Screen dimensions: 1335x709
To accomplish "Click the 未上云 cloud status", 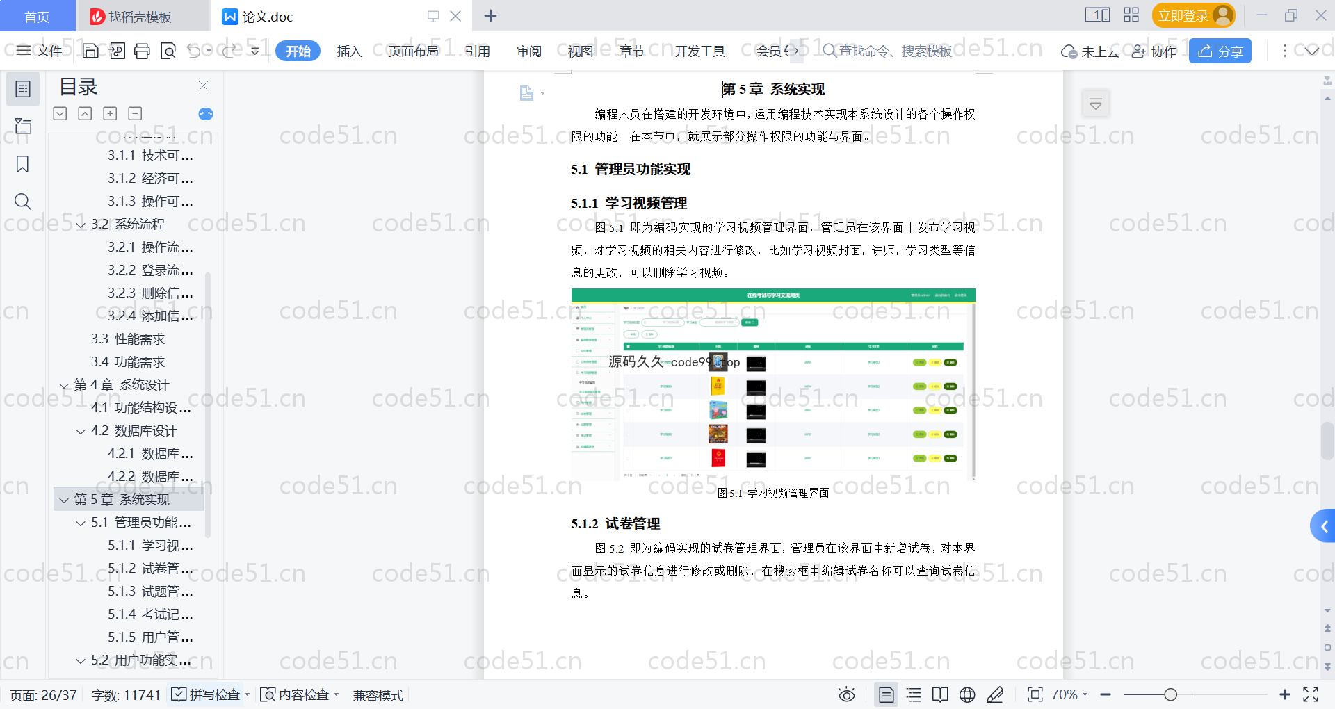I will click(x=1090, y=51).
